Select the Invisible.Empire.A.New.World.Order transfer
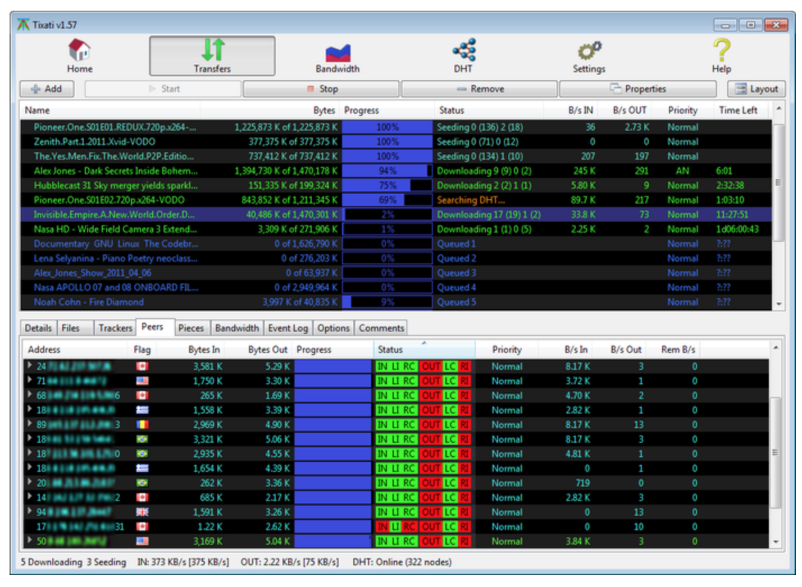 coord(396,214)
